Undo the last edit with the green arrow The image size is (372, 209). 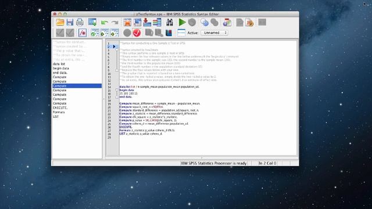point(105,23)
